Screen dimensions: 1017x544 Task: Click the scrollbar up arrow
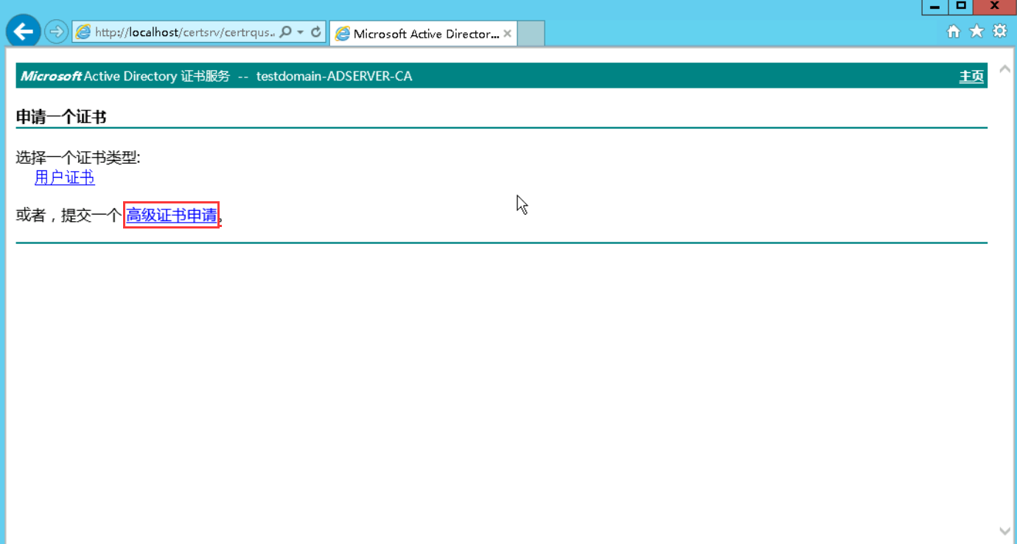tap(1004, 69)
